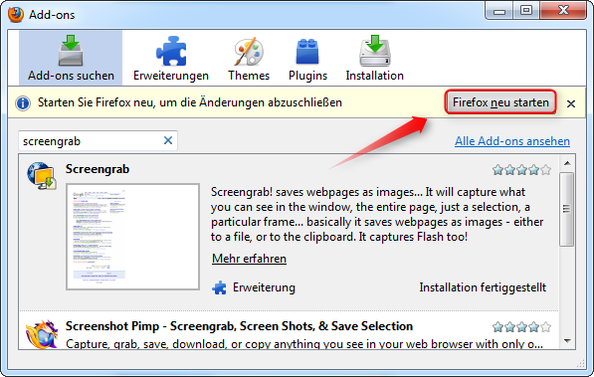Click the Screenshot Pimp description line

(x=304, y=343)
